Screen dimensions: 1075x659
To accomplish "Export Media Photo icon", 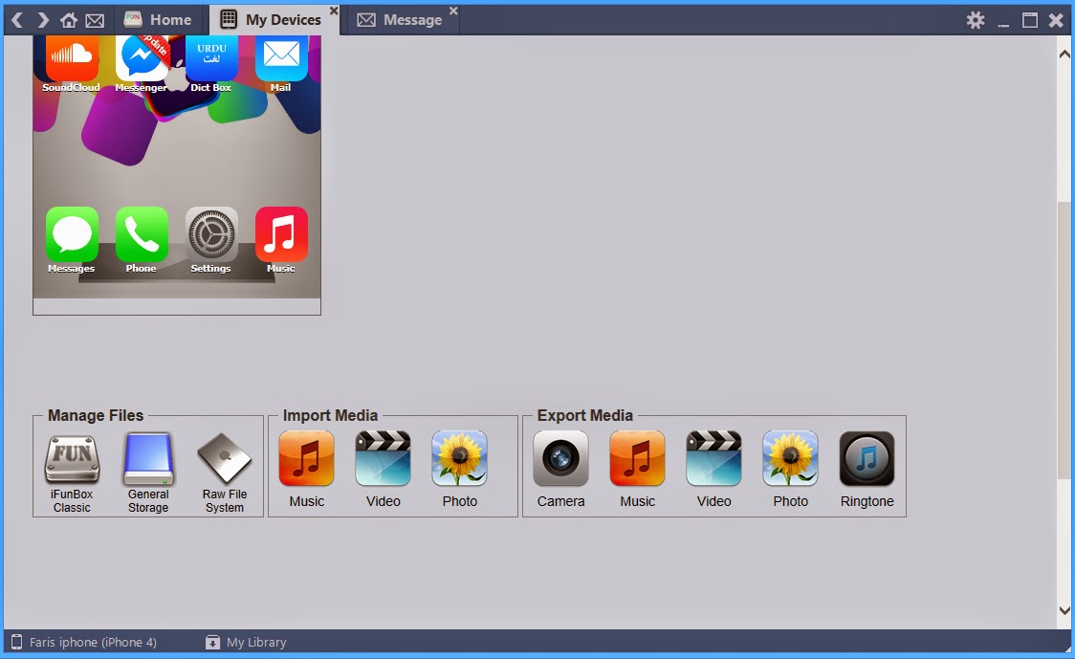I will pyautogui.click(x=790, y=458).
